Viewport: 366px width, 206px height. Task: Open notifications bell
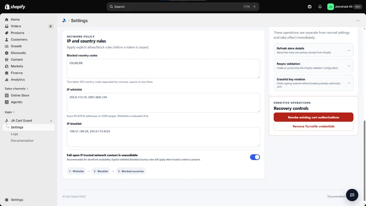320,7
